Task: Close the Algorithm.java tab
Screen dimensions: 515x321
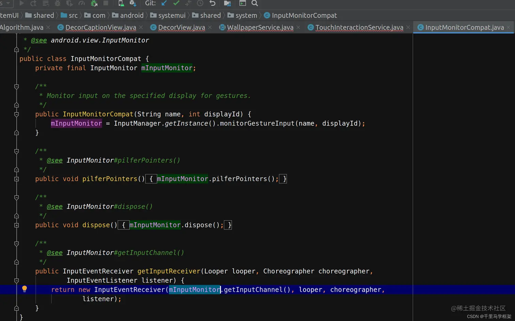Action: pyautogui.click(x=48, y=27)
